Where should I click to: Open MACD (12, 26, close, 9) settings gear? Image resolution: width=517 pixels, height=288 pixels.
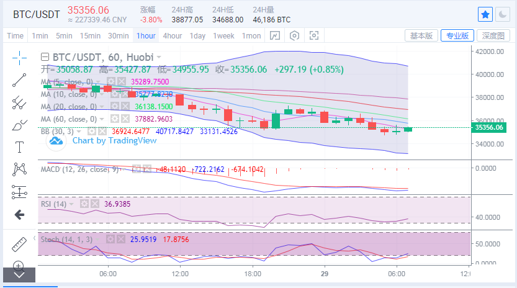point(137,169)
